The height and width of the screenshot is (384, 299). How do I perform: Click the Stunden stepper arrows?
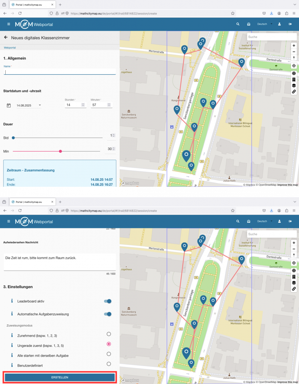coord(83,105)
